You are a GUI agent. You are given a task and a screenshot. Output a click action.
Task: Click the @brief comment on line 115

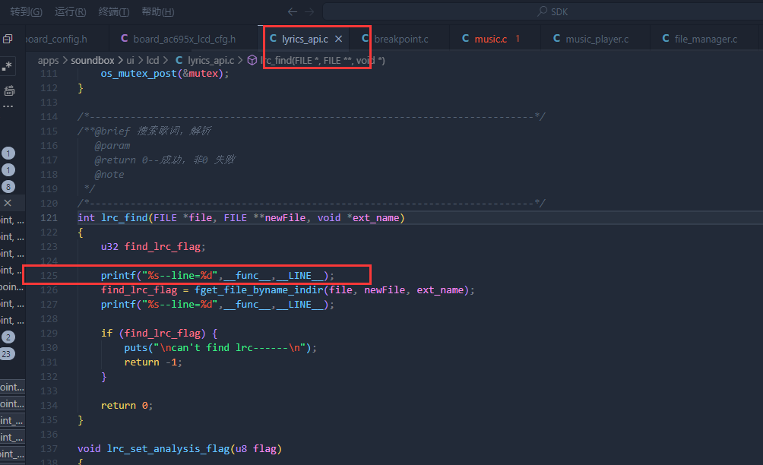point(144,131)
